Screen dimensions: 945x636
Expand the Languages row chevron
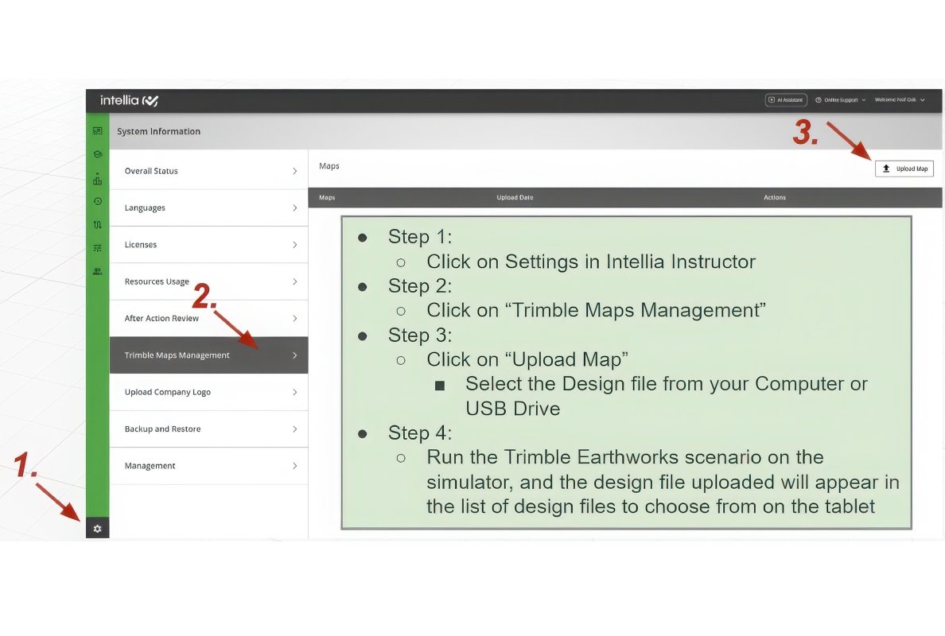(x=294, y=207)
